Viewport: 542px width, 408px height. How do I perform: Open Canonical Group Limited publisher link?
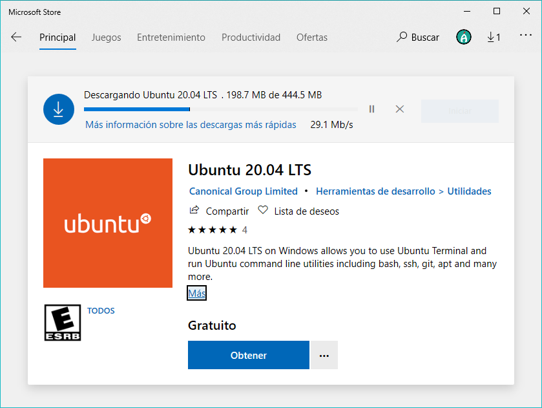243,191
